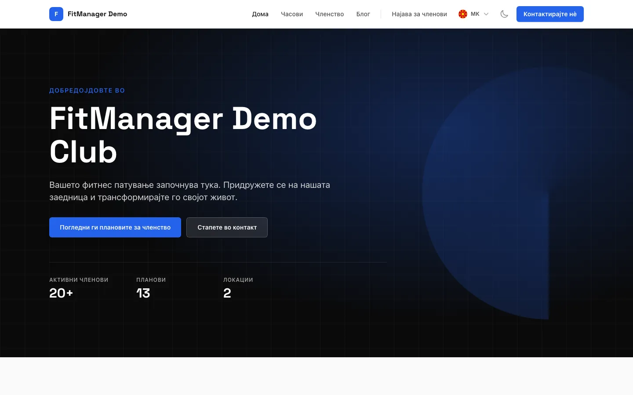Click the Контактирајте нè button
Screen dimensions: 633x395
coord(550,14)
